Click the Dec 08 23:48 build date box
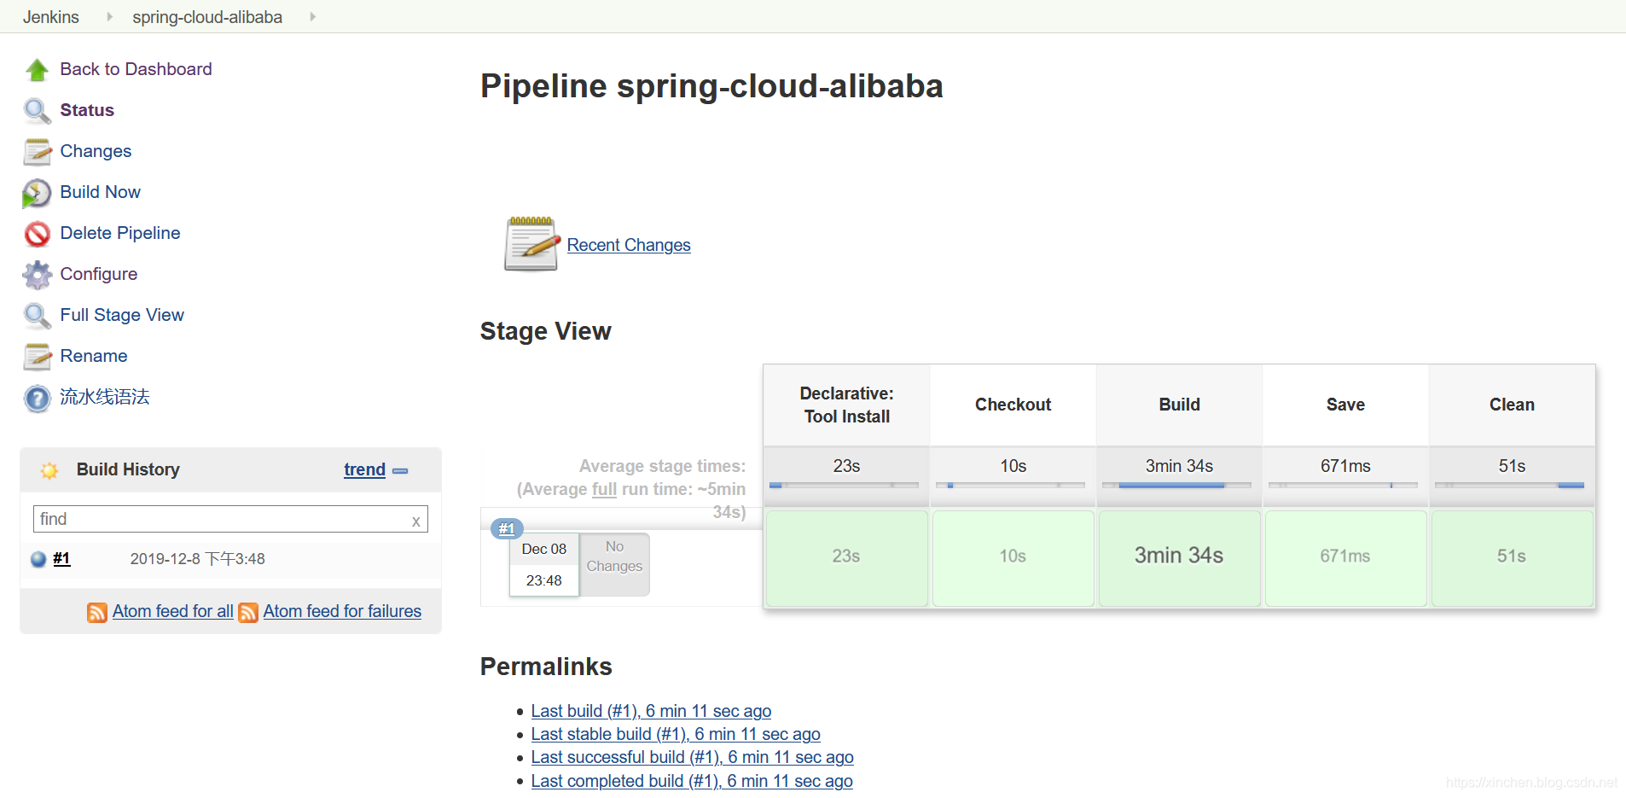Viewport: 1626px width, 798px height. 544,564
